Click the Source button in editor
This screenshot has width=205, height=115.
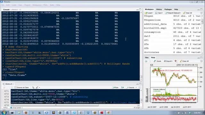pos(130,88)
